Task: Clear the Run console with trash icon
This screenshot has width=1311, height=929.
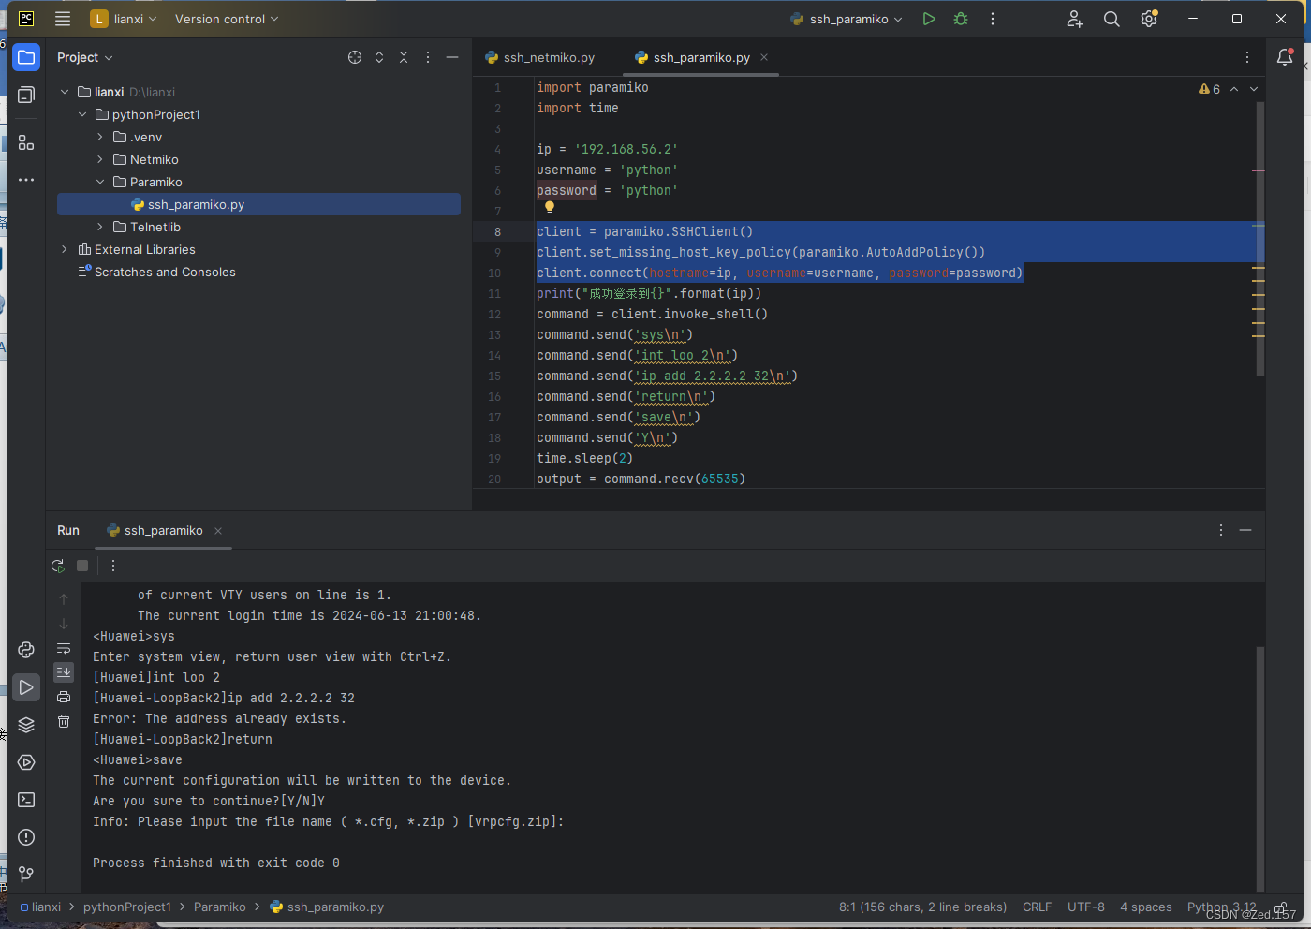Action: coord(63,720)
